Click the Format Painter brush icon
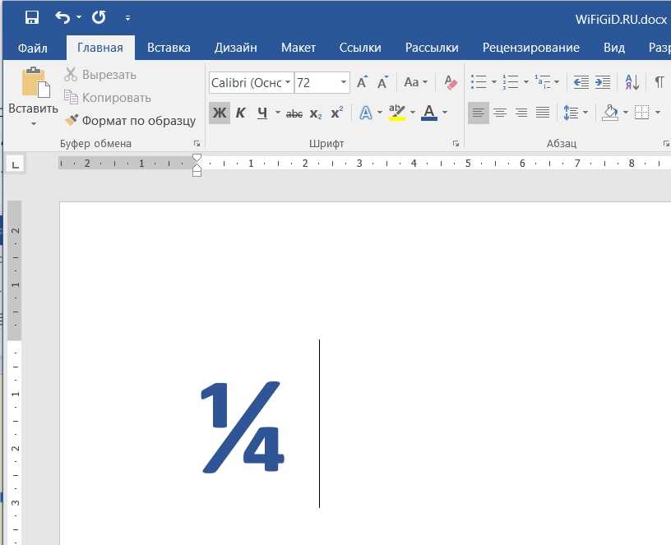 72,121
